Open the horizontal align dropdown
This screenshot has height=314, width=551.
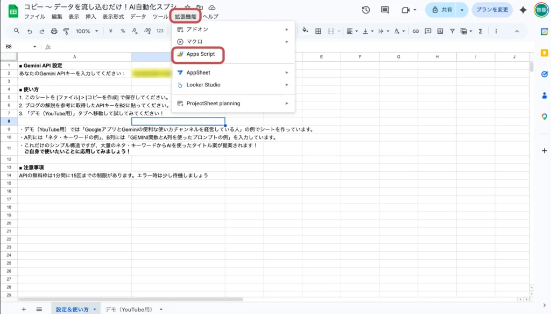tap(352, 31)
